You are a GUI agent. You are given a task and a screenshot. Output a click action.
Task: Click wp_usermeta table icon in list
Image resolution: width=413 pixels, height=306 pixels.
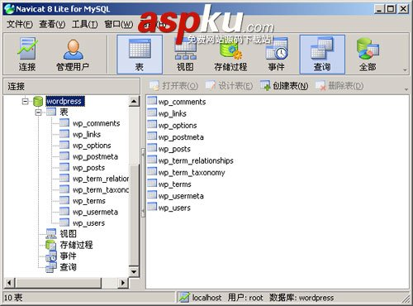coord(152,195)
